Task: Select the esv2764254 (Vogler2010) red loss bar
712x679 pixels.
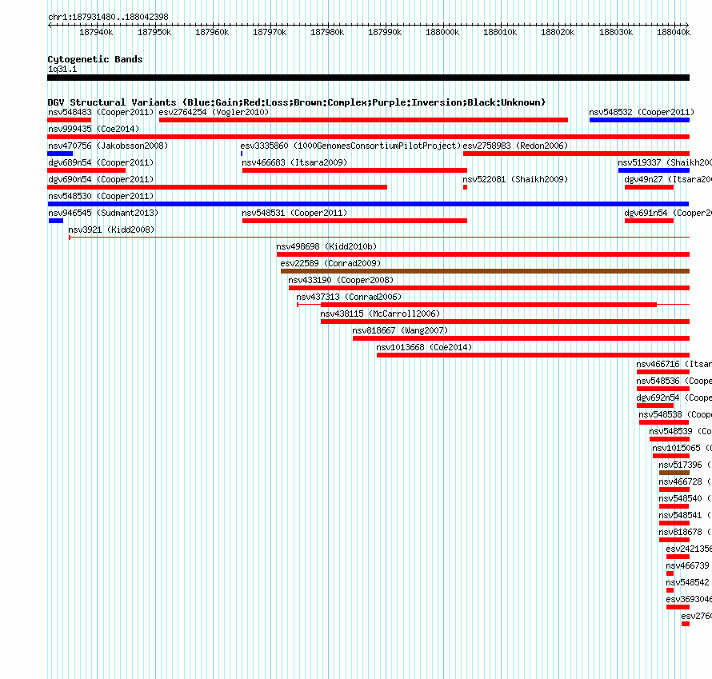Action: tap(363, 120)
